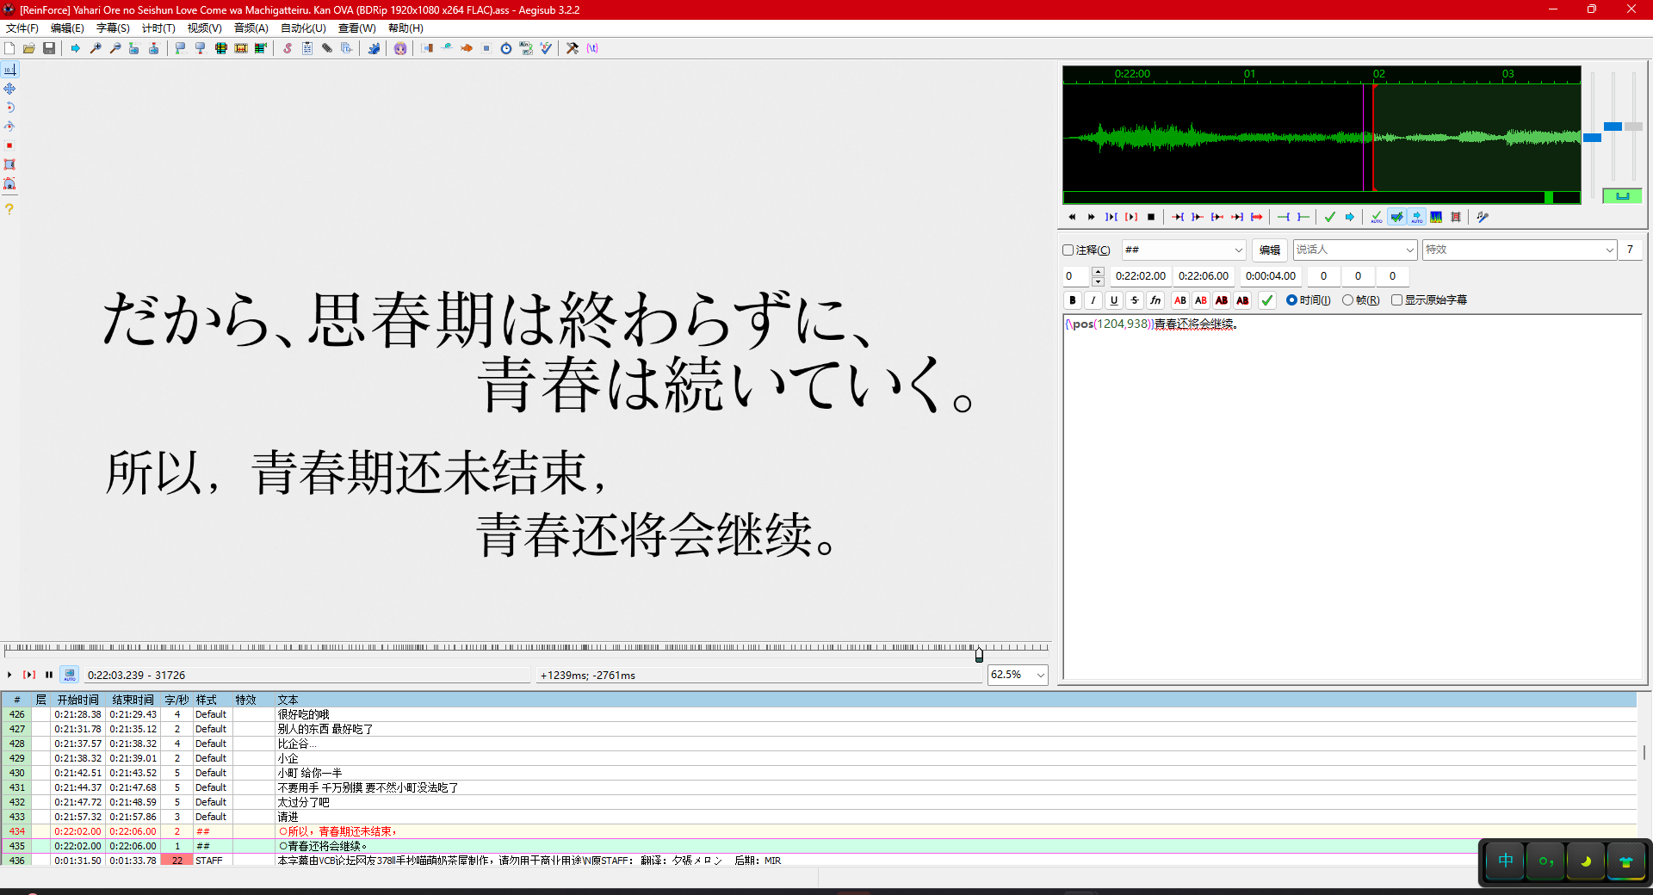The height and width of the screenshot is (895, 1653).
Task: Zoom out video with magnifier minus
Action: click(x=115, y=48)
